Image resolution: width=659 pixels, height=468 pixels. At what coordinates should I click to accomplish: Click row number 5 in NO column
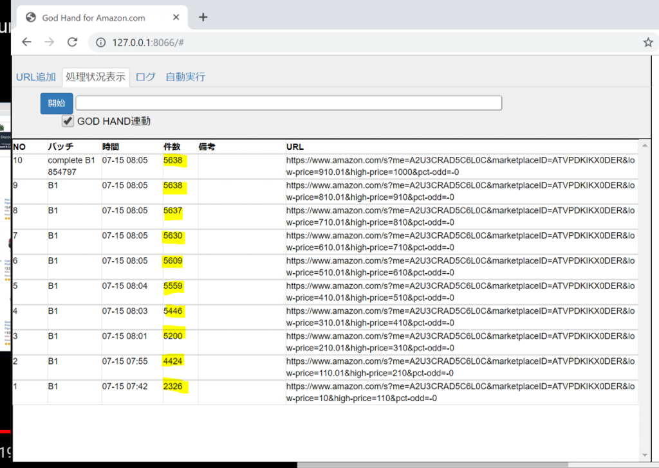pyautogui.click(x=15, y=286)
